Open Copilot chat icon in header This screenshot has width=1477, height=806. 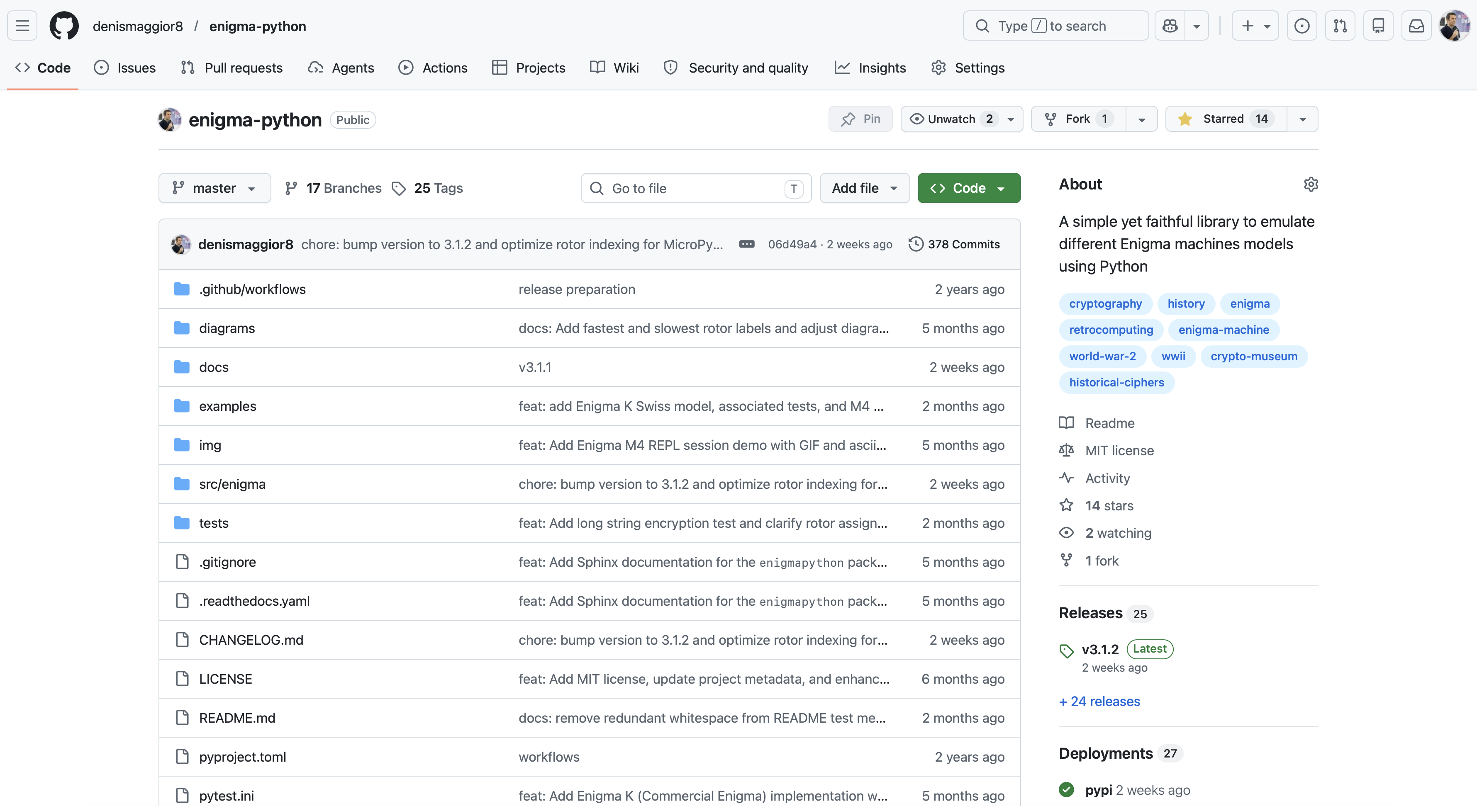pyautogui.click(x=1170, y=26)
